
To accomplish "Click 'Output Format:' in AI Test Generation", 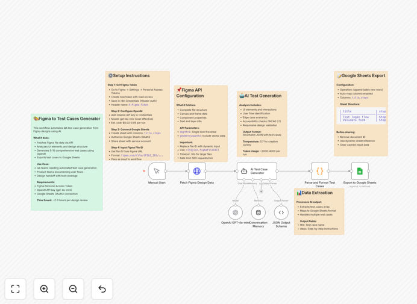I will [x=251, y=132].
